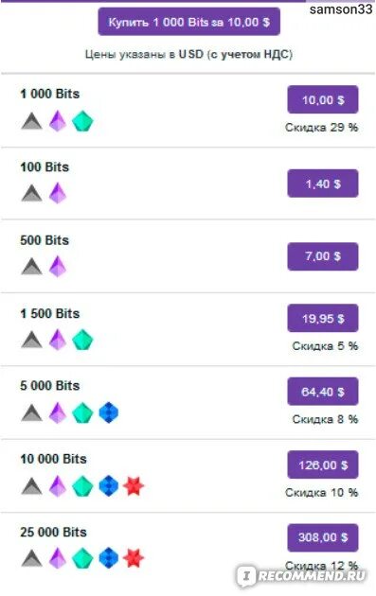Click the 10 000 Bits label

[x=54, y=459]
